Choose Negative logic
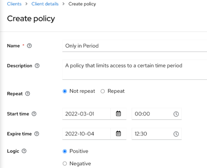This screenshot has width=207, height=168. point(65,164)
